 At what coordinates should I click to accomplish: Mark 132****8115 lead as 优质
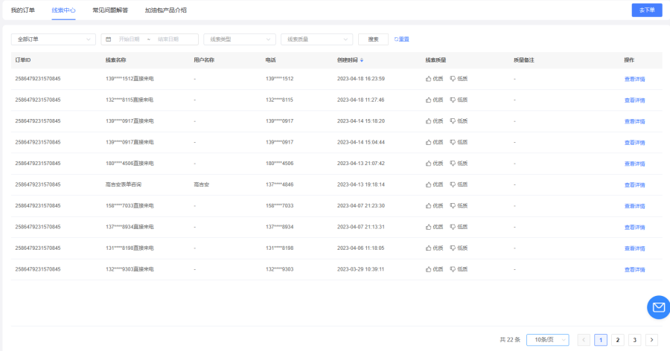click(x=434, y=100)
